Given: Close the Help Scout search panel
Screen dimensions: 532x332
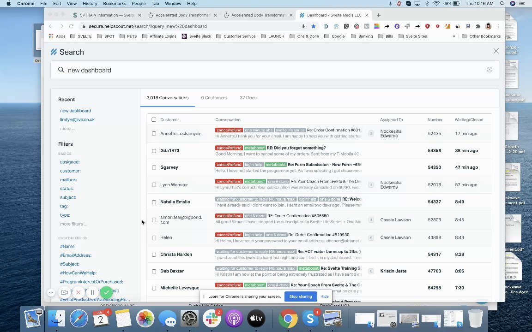Looking at the screenshot, I should point(496,51).
